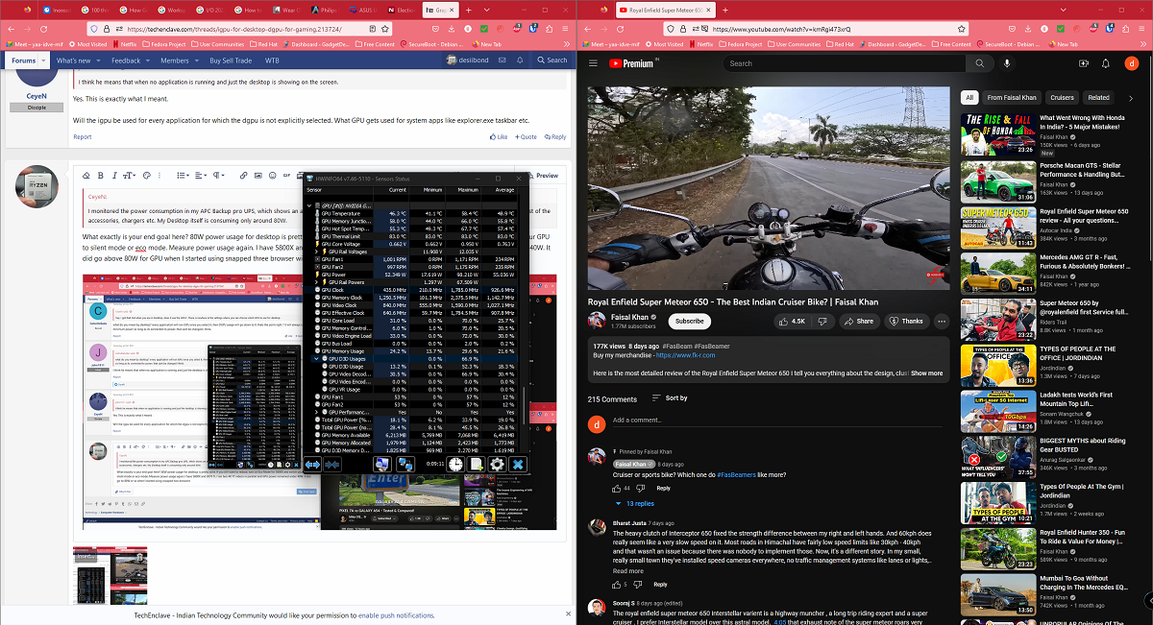Open the Buy Sell Trade menu

tap(231, 60)
